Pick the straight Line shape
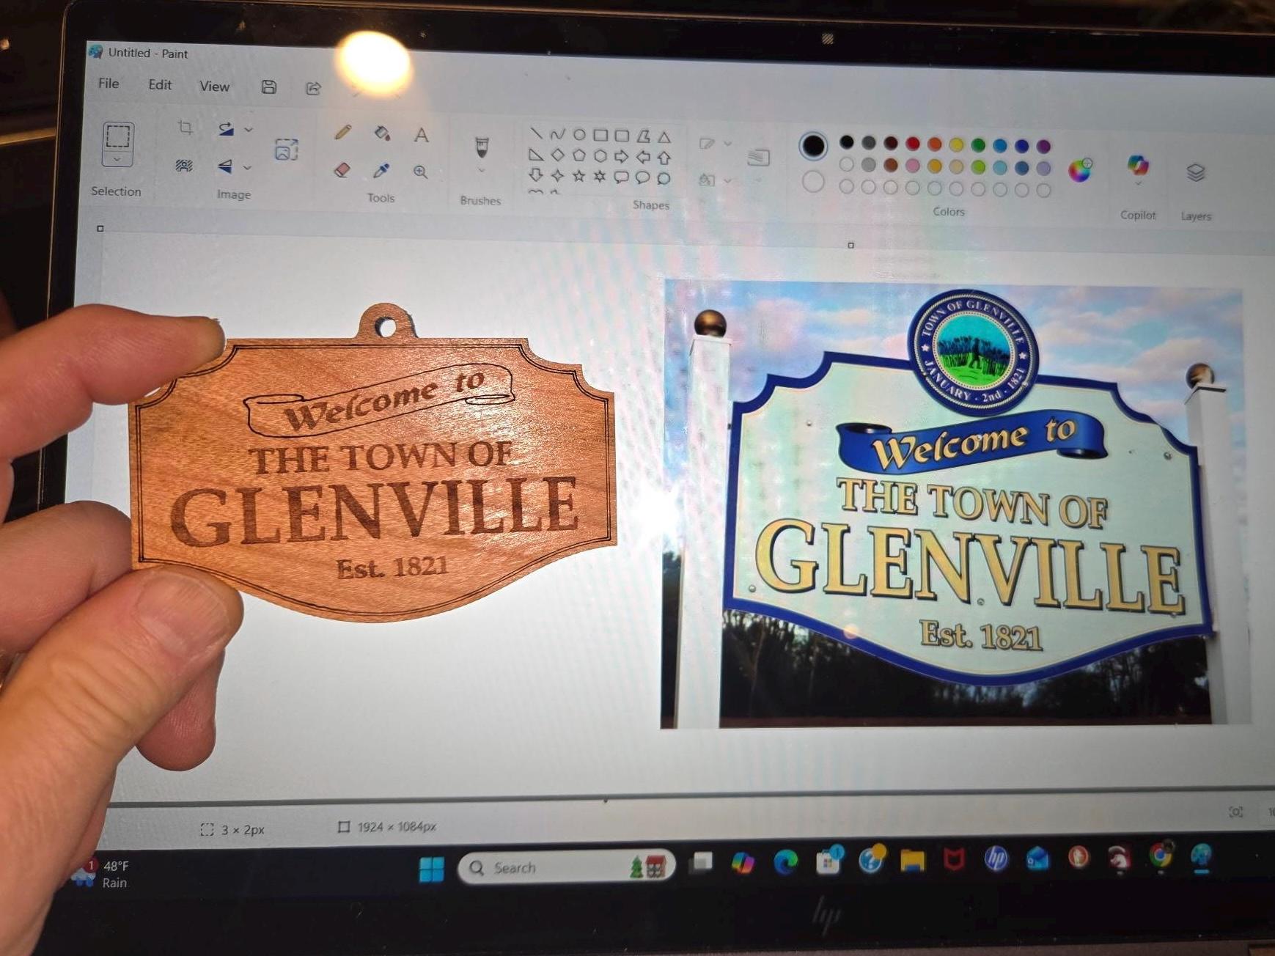 coord(537,133)
